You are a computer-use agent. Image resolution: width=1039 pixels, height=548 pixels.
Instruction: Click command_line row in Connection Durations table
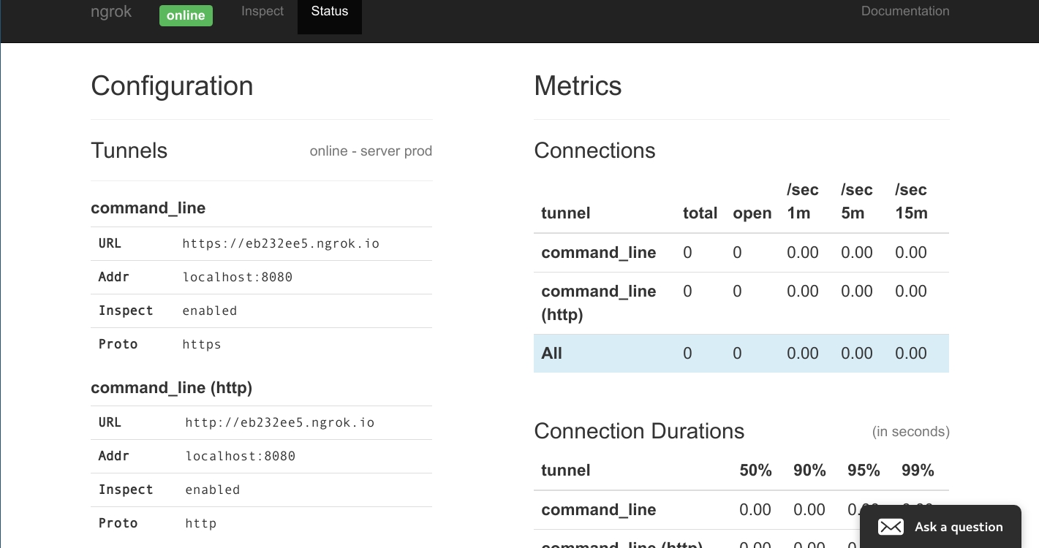click(x=741, y=510)
